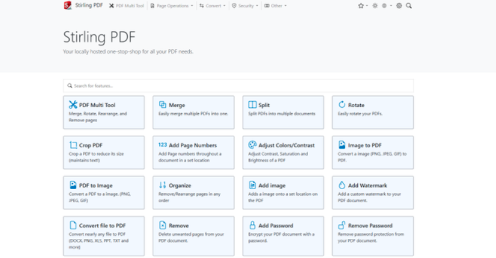Open the PDF Multi Tool card icon
Screen dimensions: 496x258
[73, 104]
